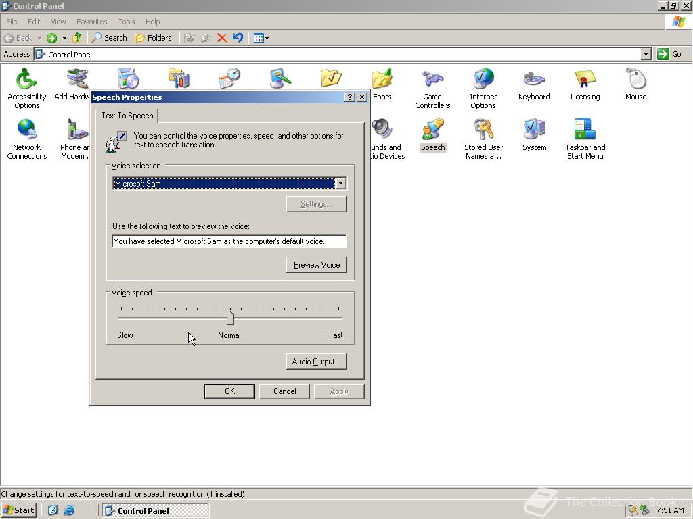Open the Help menu
The width and height of the screenshot is (693, 519).
pyautogui.click(x=152, y=22)
